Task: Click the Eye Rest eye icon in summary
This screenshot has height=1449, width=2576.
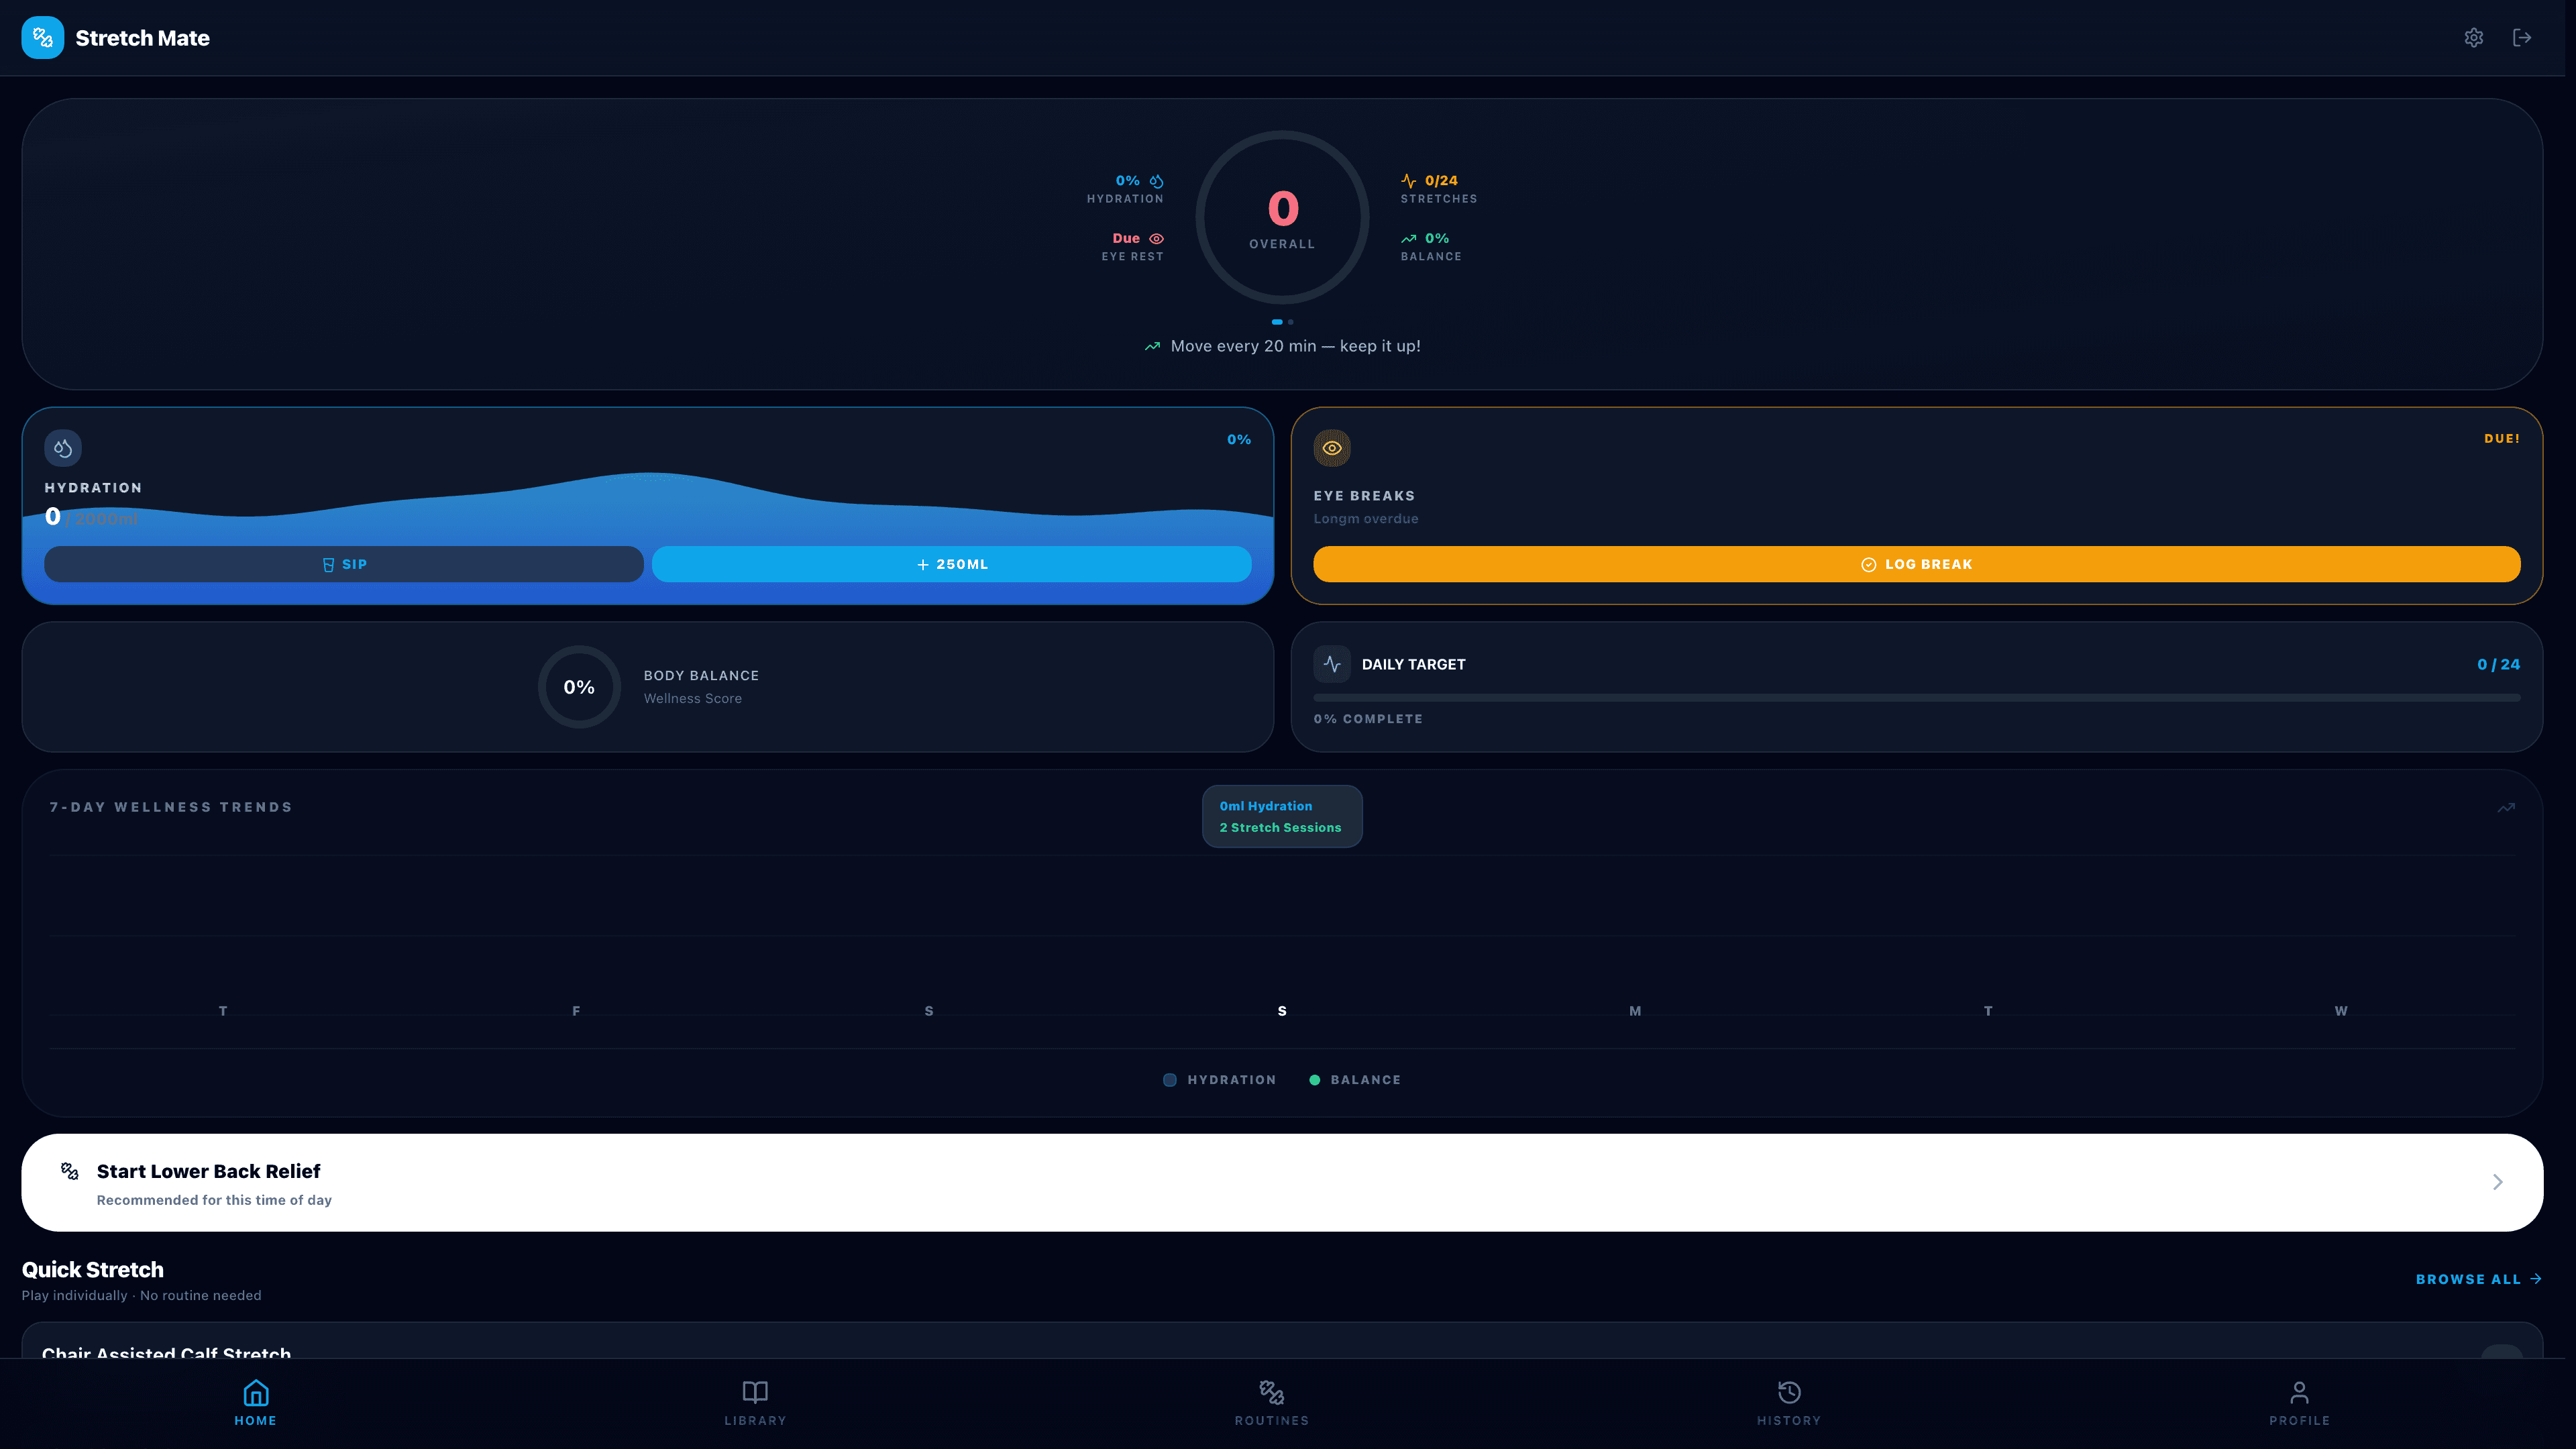Action: [1156, 239]
